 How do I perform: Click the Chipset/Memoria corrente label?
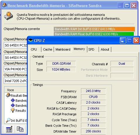coord(22,29)
